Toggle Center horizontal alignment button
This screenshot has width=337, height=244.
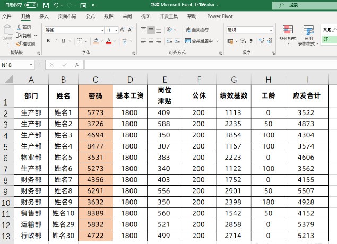(x=151, y=41)
